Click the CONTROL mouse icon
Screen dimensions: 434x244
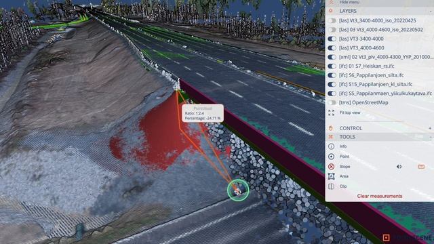331,128
